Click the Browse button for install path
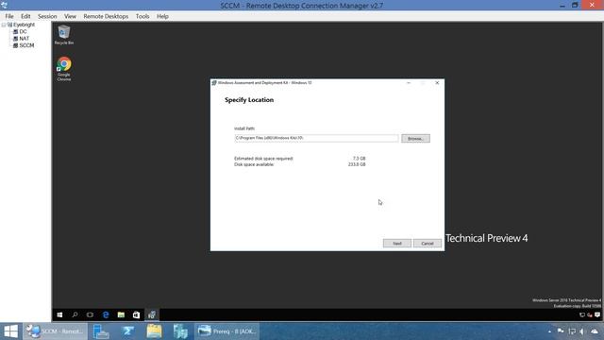604x340 pixels. [415, 139]
